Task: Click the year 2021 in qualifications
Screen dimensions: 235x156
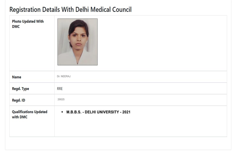Action: tap(126, 112)
